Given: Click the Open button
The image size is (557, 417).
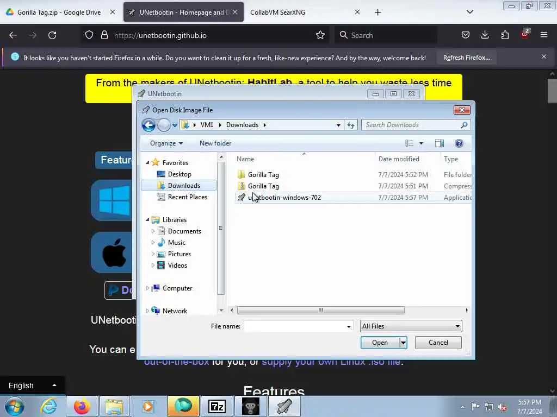Looking at the screenshot, I should 380,343.
